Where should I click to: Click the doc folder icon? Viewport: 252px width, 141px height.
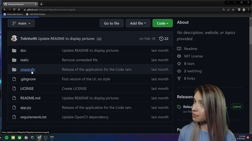pos(14,51)
